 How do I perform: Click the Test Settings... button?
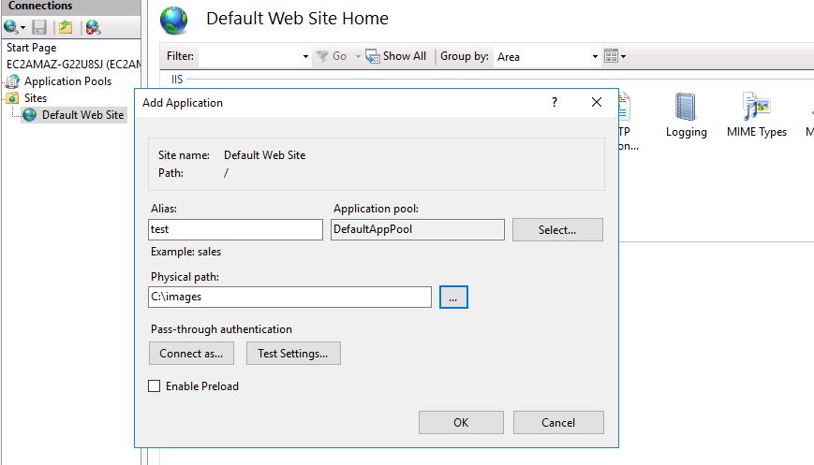(x=293, y=353)
